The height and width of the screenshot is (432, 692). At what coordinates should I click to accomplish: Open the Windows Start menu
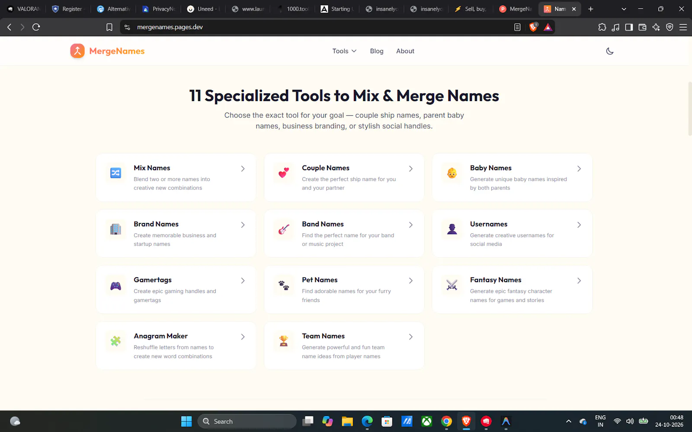pos(186,421)
